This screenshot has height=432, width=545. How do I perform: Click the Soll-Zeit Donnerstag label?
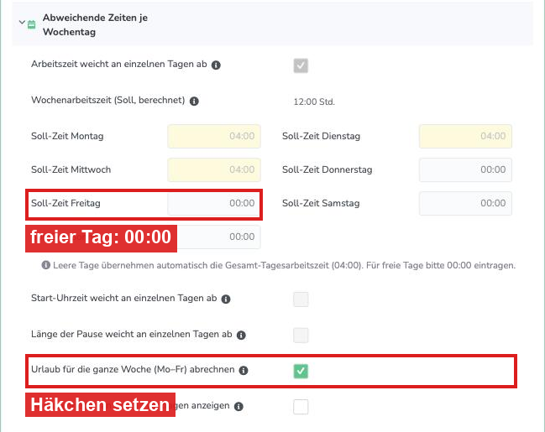pos(327,169)
